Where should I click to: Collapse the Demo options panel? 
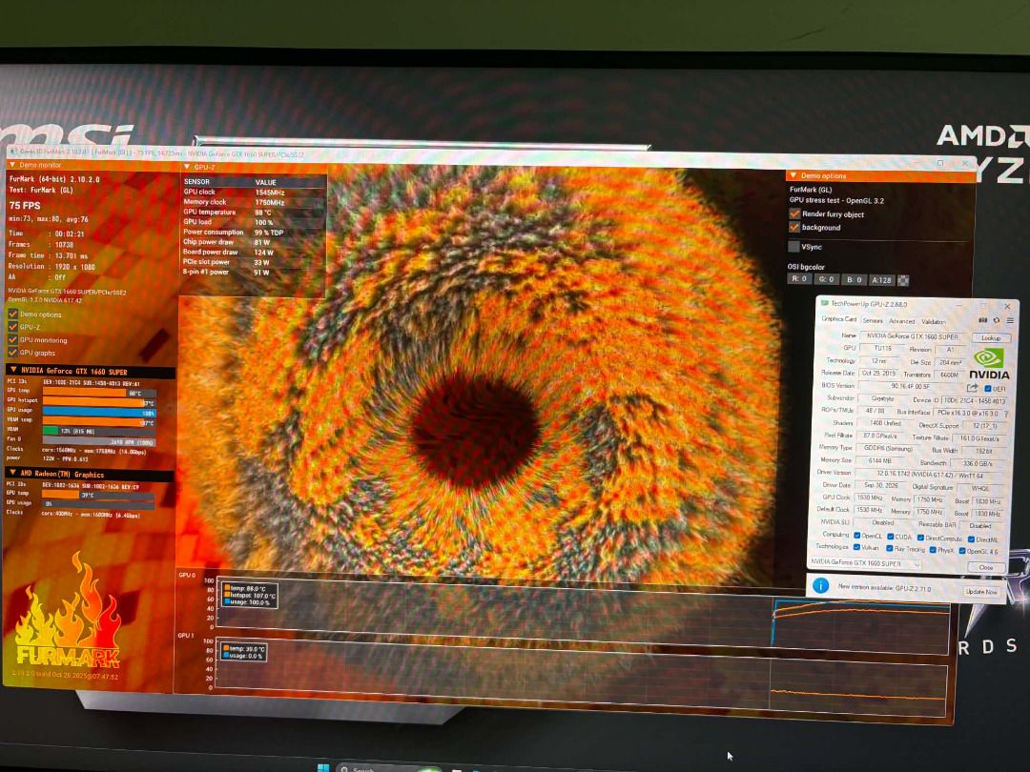793,175
